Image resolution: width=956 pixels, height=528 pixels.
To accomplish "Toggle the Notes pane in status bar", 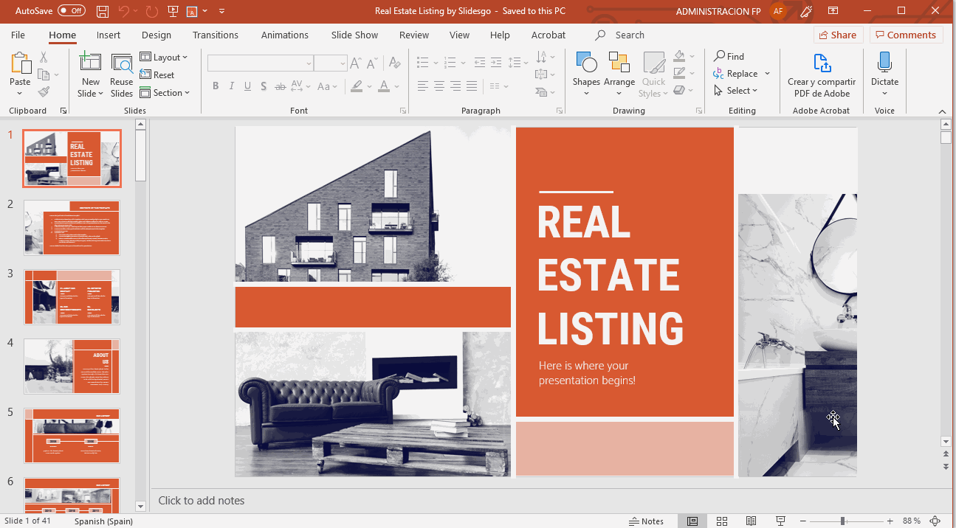I will point(646,521).
